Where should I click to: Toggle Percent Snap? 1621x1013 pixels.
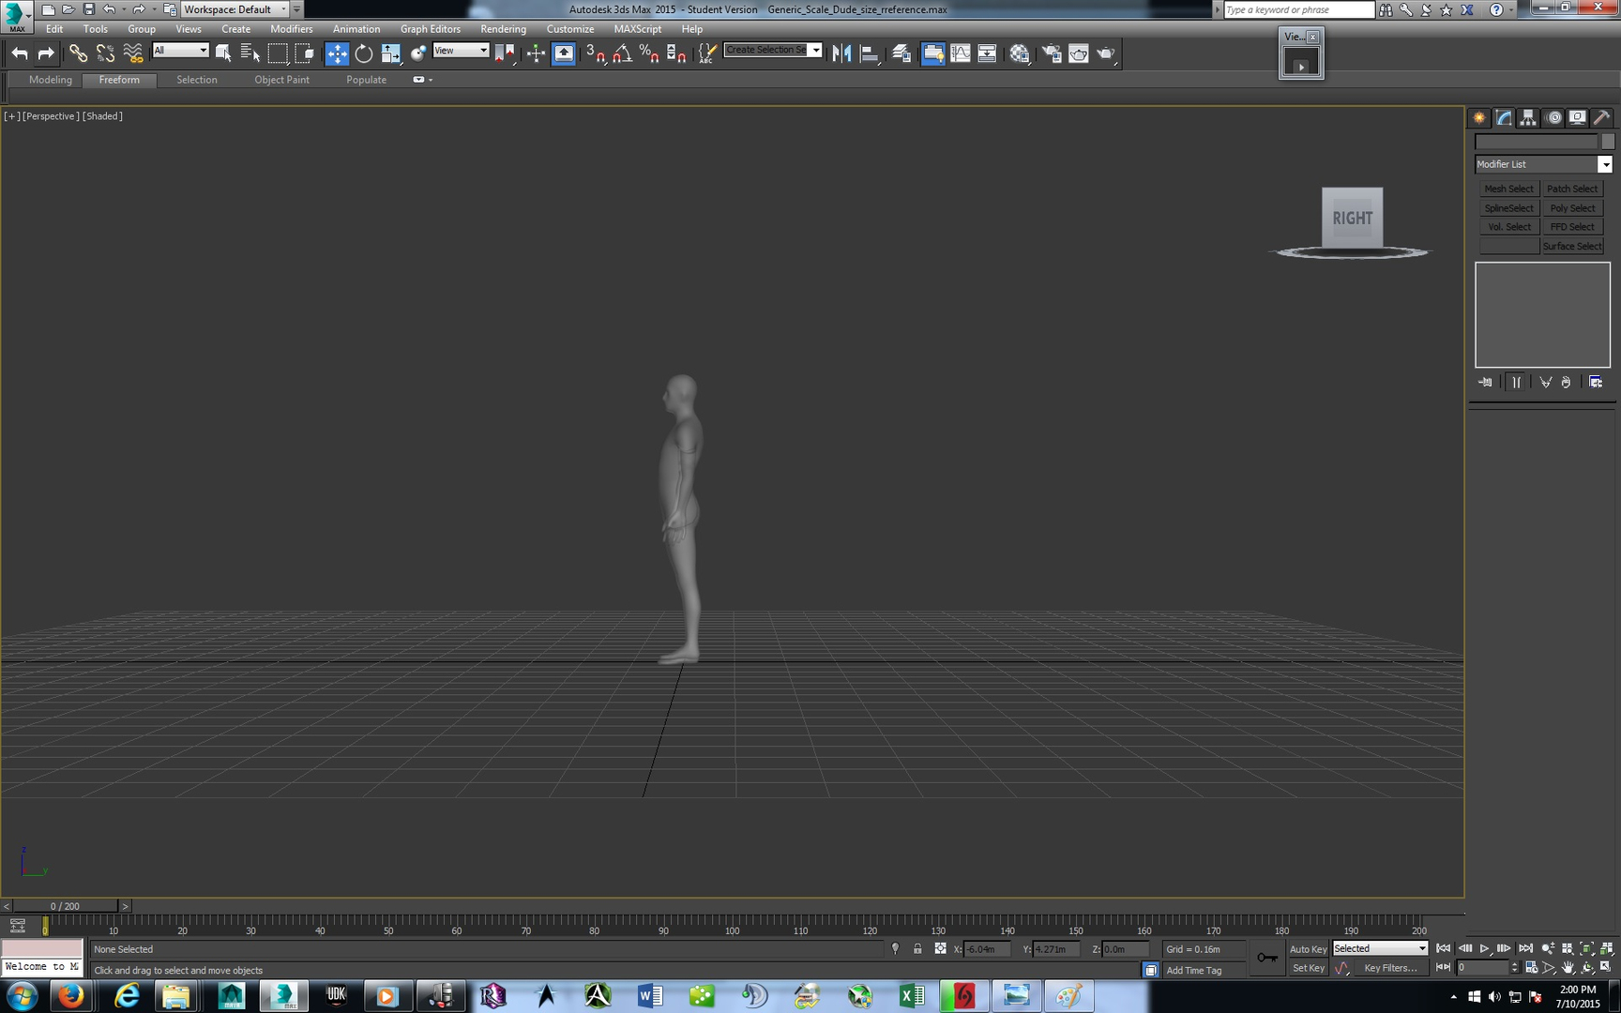(x=649, y=53)
